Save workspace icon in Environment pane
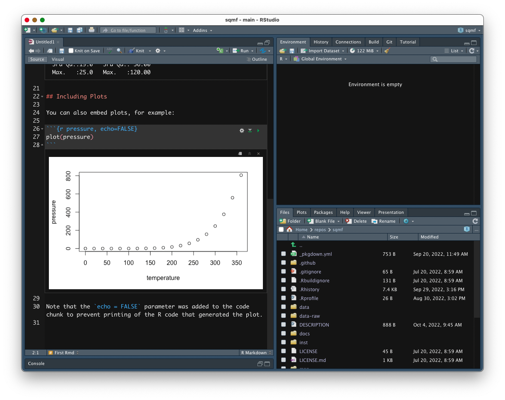Image resolution: width=505 pixels, height=400 pixels. point(292,51)
